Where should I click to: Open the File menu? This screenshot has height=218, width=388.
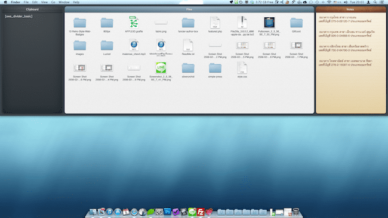tap(26, 2)
